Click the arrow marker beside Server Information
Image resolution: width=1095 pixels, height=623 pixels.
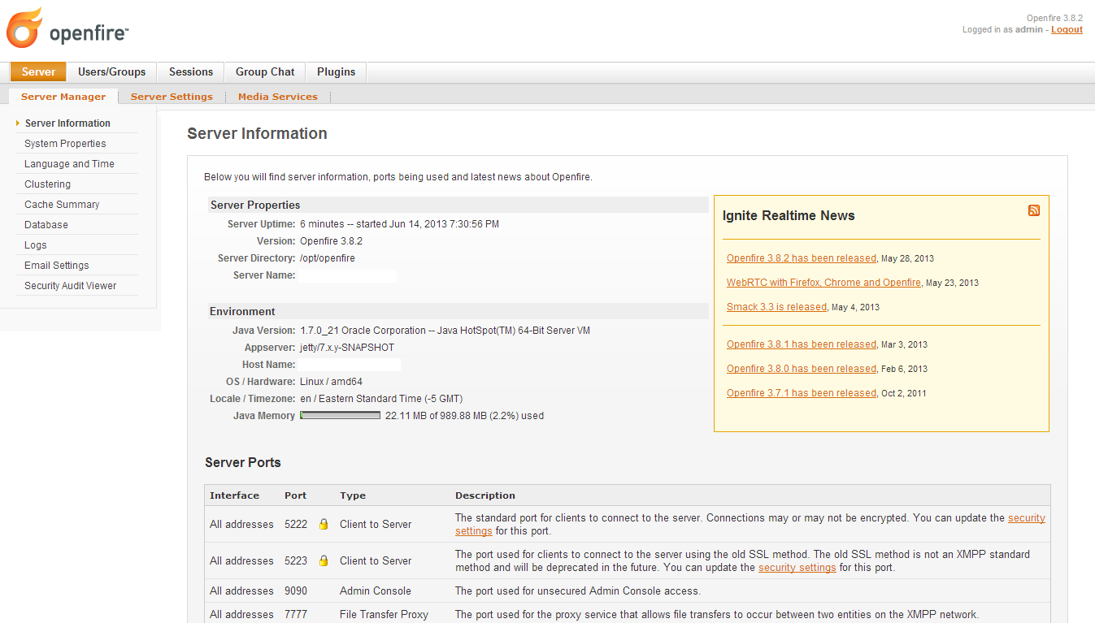pos(18,123)
